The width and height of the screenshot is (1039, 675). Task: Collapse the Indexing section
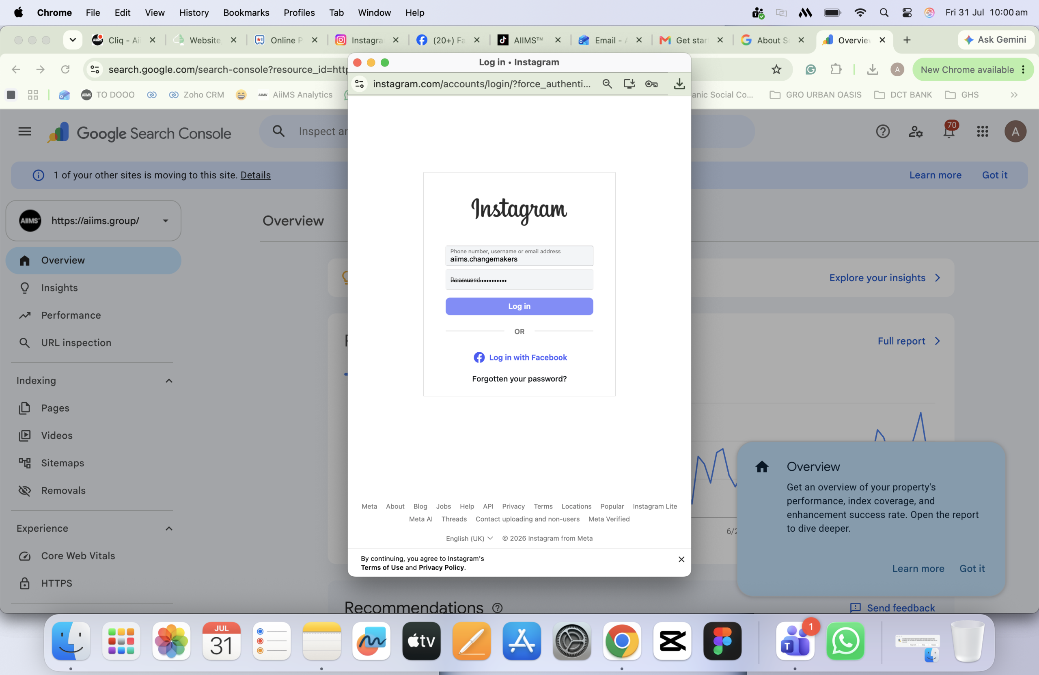coord(169,381)
